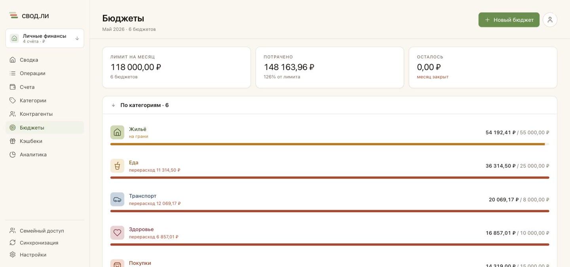Screen dimensions: 570x267
Task: Click the СВОД.ЛИ logo icon
Action: (14, 15)
